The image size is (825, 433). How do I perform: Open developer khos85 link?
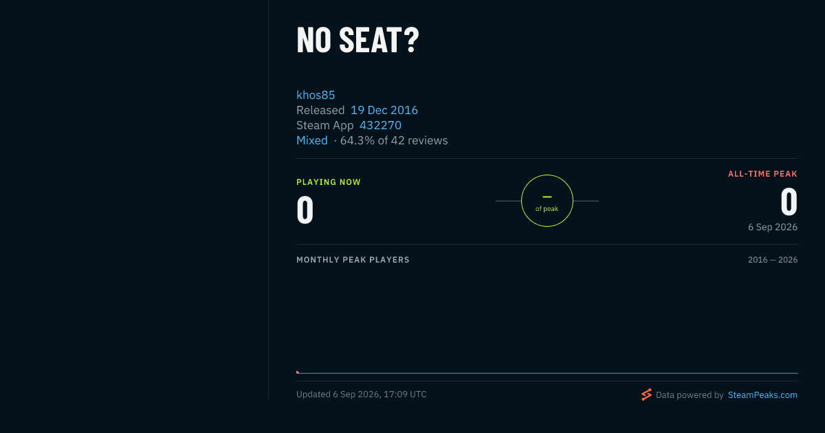click(316, 95)
